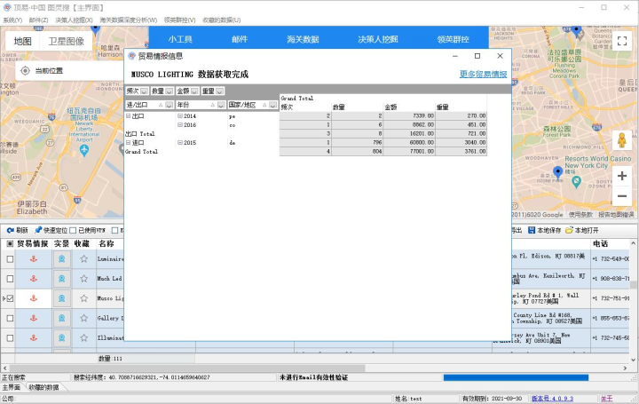Open the 系统(Y) menu
639x404 pixels.
coord(12,20)
